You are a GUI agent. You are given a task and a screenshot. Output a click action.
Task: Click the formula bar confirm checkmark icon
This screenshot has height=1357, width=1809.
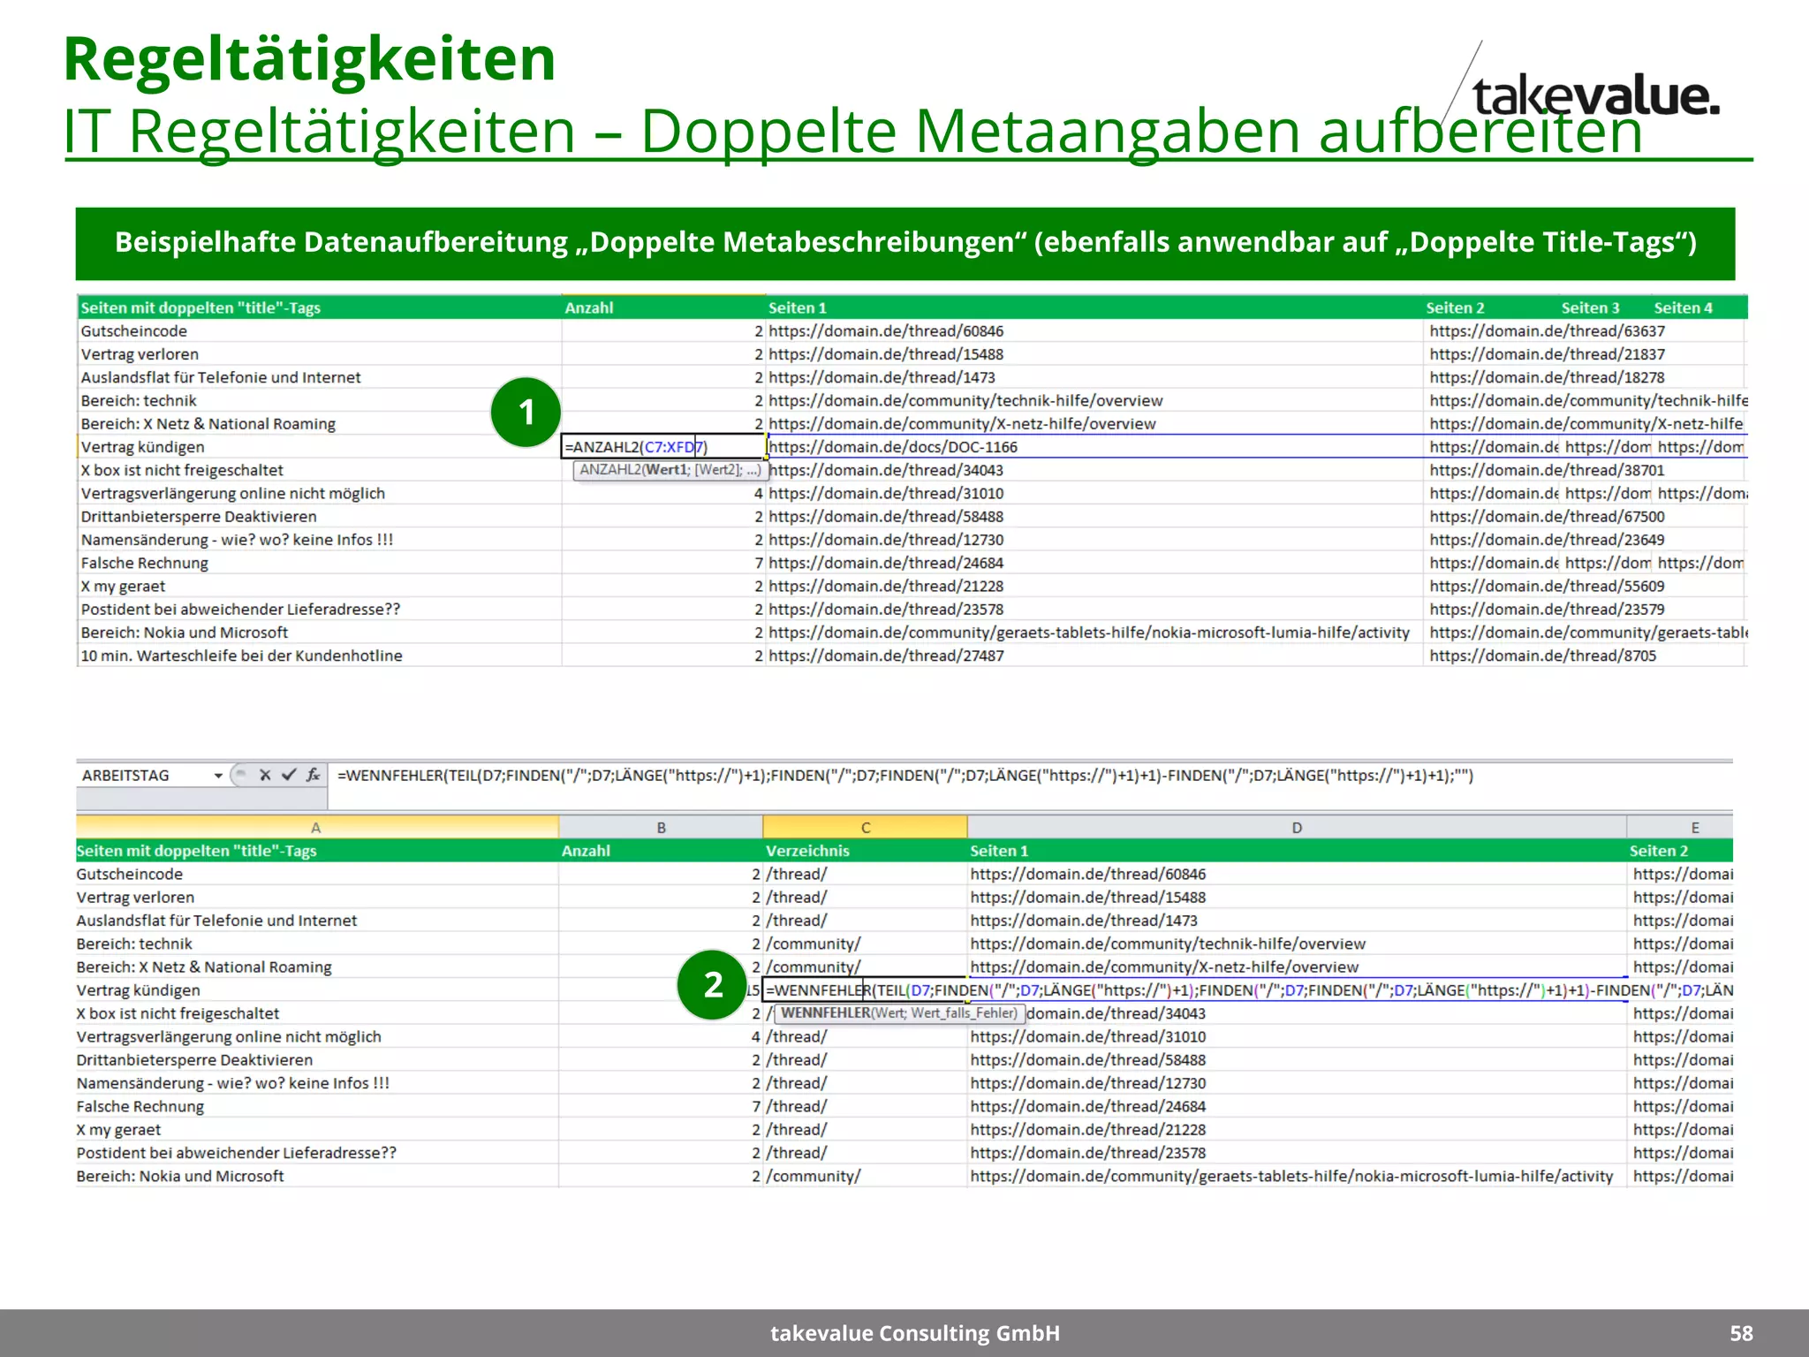click(x=289, y=775)
